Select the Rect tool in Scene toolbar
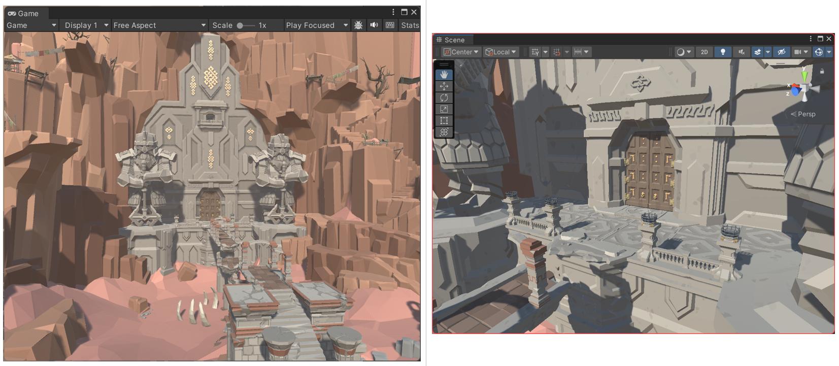 [x=444, y=120]
